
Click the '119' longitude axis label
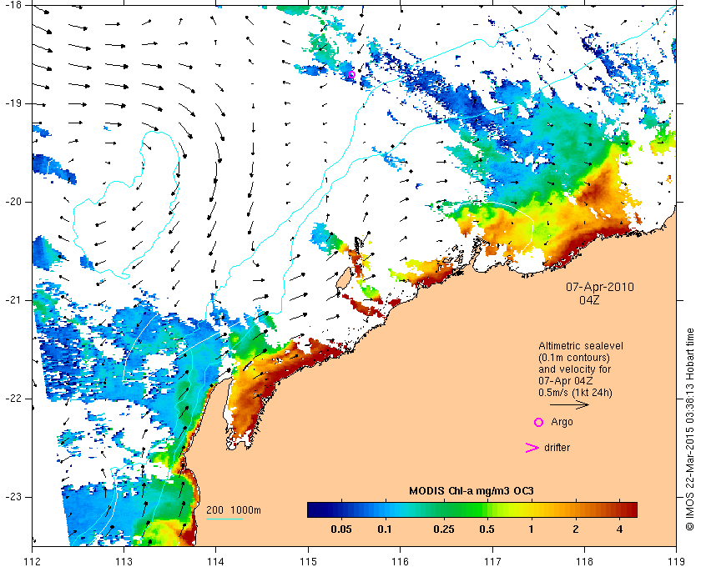tap(677, 561)
